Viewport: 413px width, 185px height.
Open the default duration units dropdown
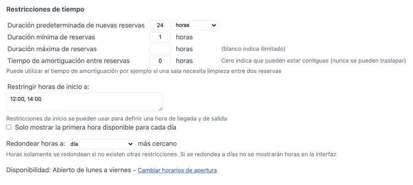click(195, 25)
